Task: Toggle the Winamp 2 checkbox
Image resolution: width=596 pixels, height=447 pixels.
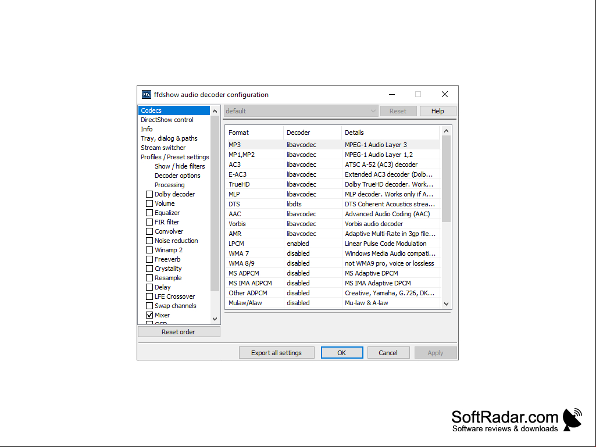Action: (149, 250)
